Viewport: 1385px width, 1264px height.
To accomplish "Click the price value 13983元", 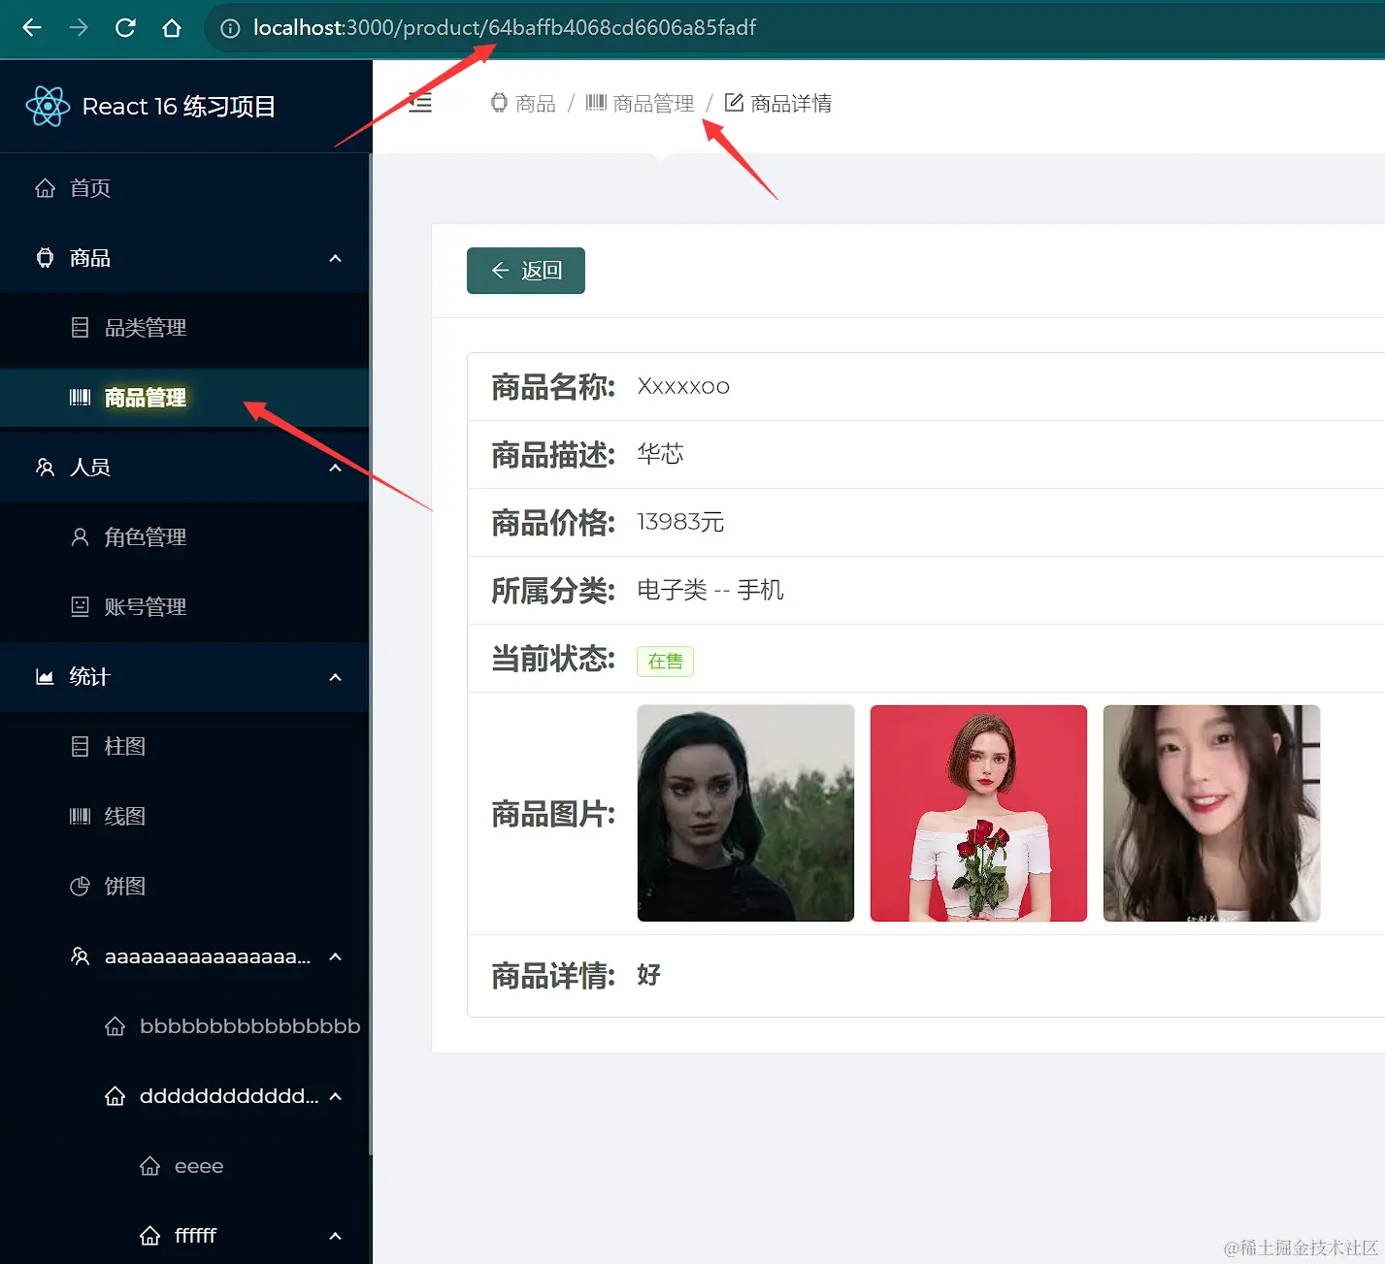I will tap(680, 523).
